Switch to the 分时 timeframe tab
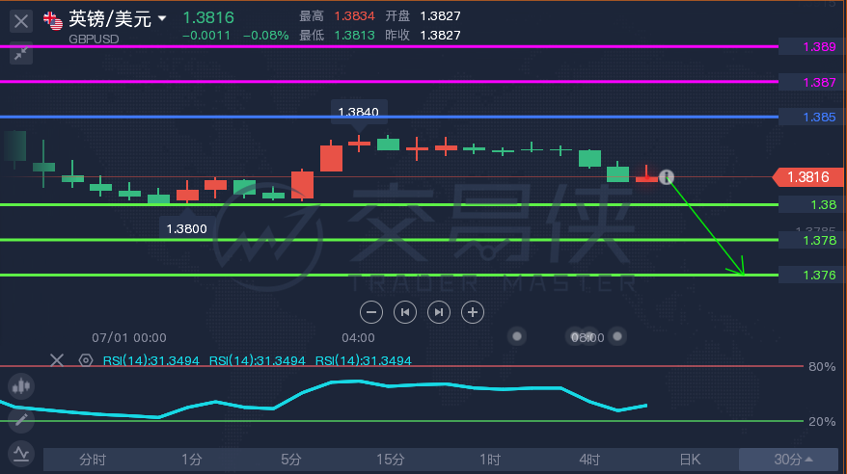 pos(93,460)
